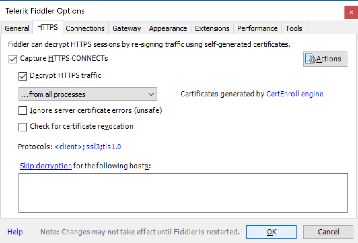Select the Tools tab
The width and height of the screenshot is (358, 243).
tap(294, 28)
